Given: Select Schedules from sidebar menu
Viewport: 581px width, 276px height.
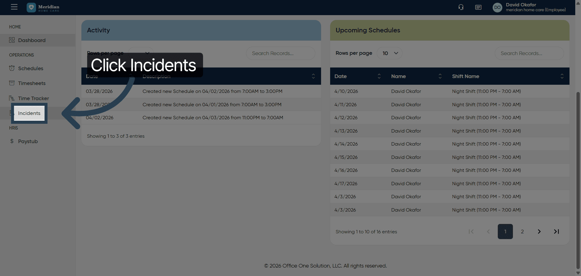Looking at the screenshot, I should tap(31, 68).
